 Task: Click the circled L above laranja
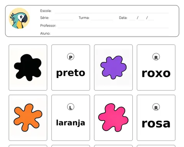pyautogui.click(x=71, y=107)
